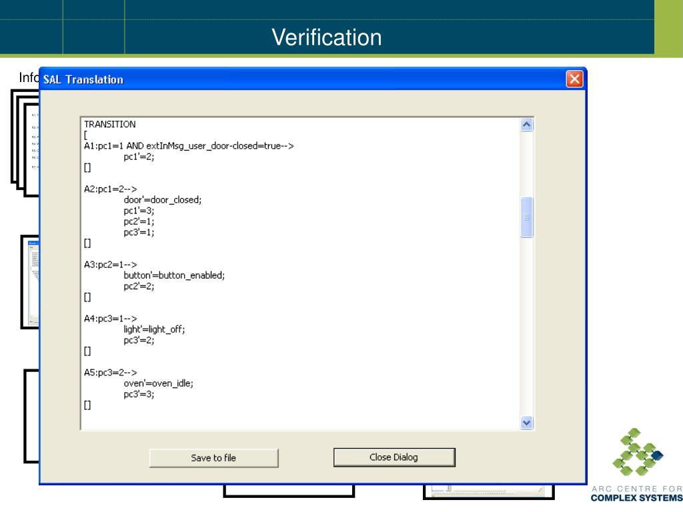Click the Verification slide title
This screenshot has width=683, height=512.
tap(327, 37)
